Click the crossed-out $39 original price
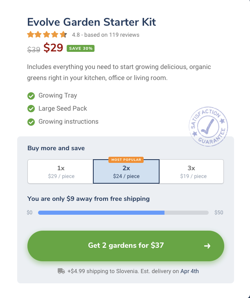Screen dimensions: 250x298 [x=34, y=49]
